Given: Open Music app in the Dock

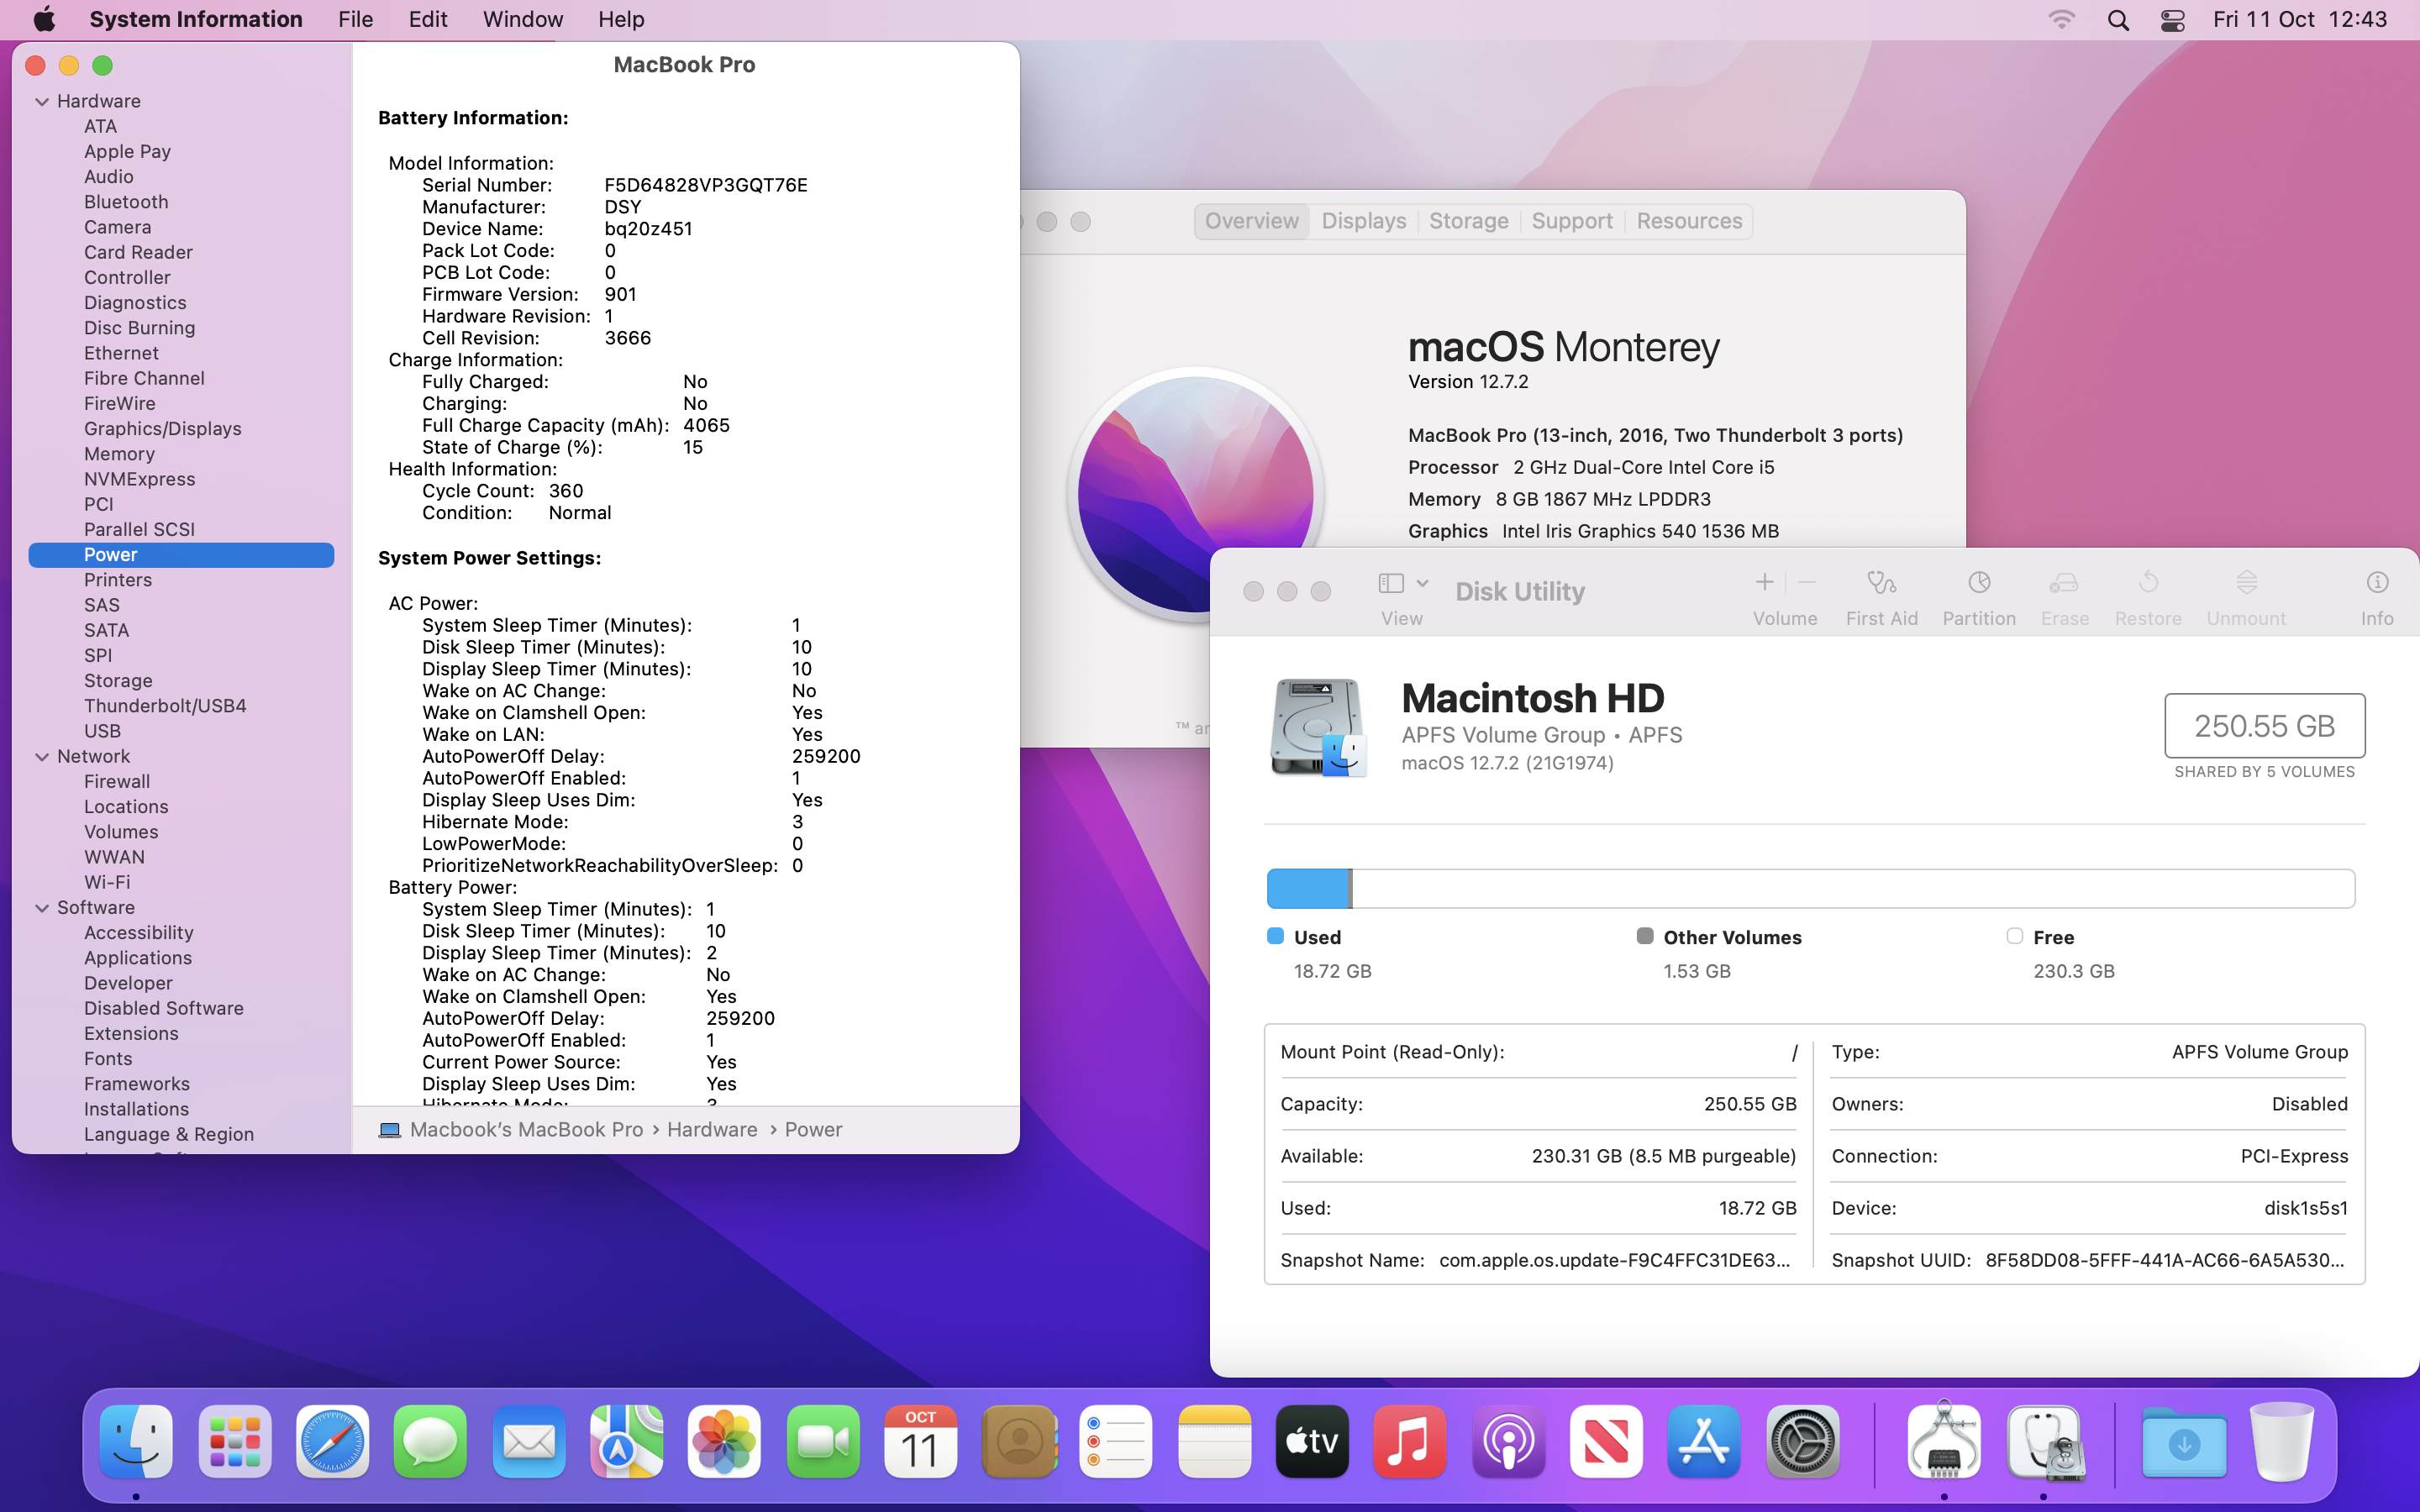Looking at the screenshot, I should coord(1410,1441).
